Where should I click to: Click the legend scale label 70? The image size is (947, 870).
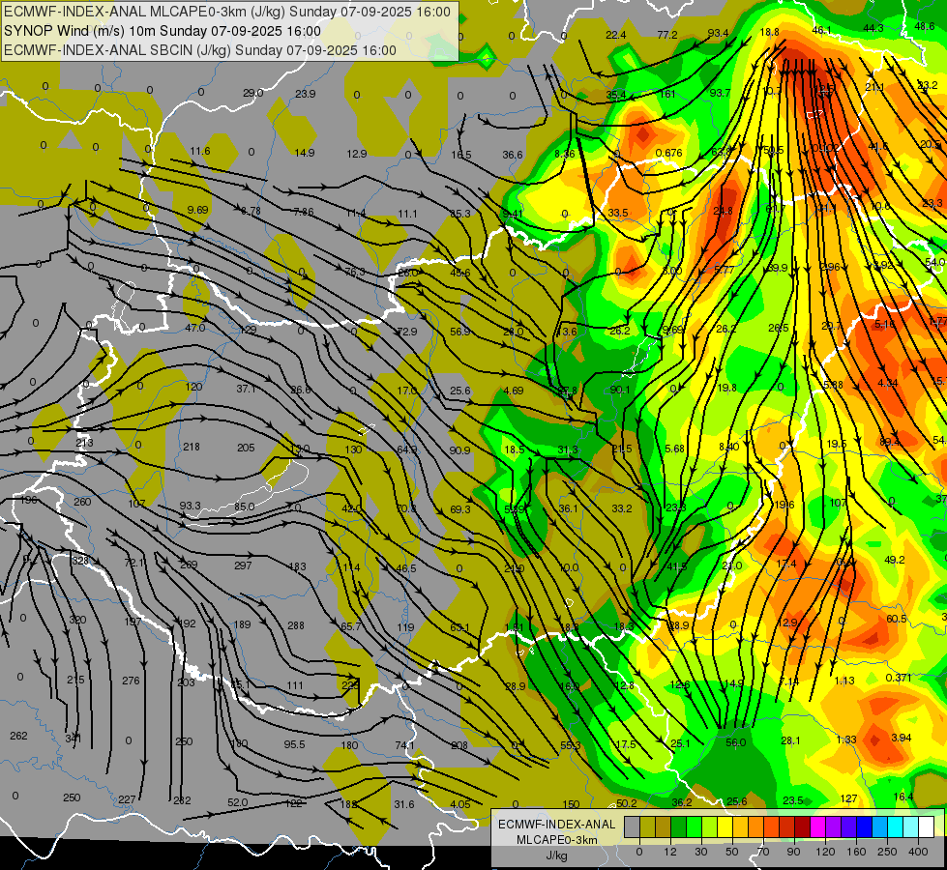[x=763, y=852]
